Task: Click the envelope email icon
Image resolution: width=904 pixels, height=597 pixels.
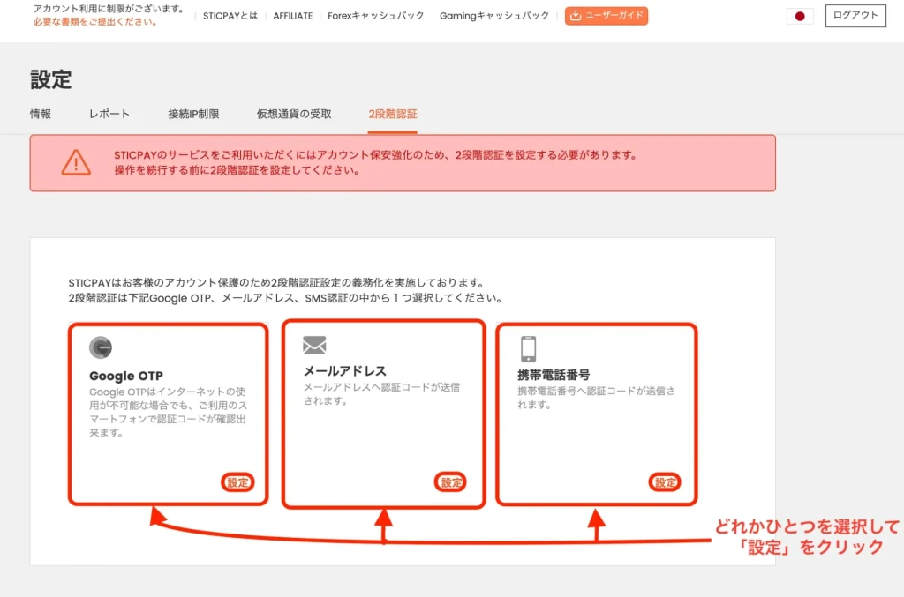Action: point(314,345)
